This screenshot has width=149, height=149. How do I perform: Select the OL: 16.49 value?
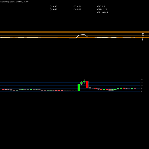(x=103, y=13)
